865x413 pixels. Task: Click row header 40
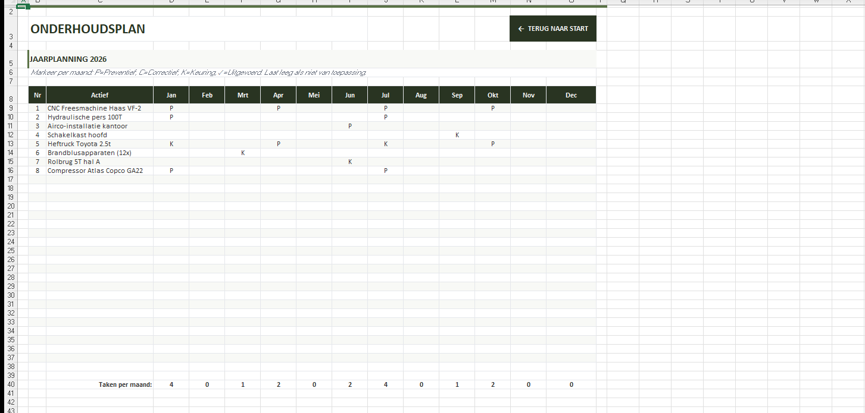pos(10,384)
